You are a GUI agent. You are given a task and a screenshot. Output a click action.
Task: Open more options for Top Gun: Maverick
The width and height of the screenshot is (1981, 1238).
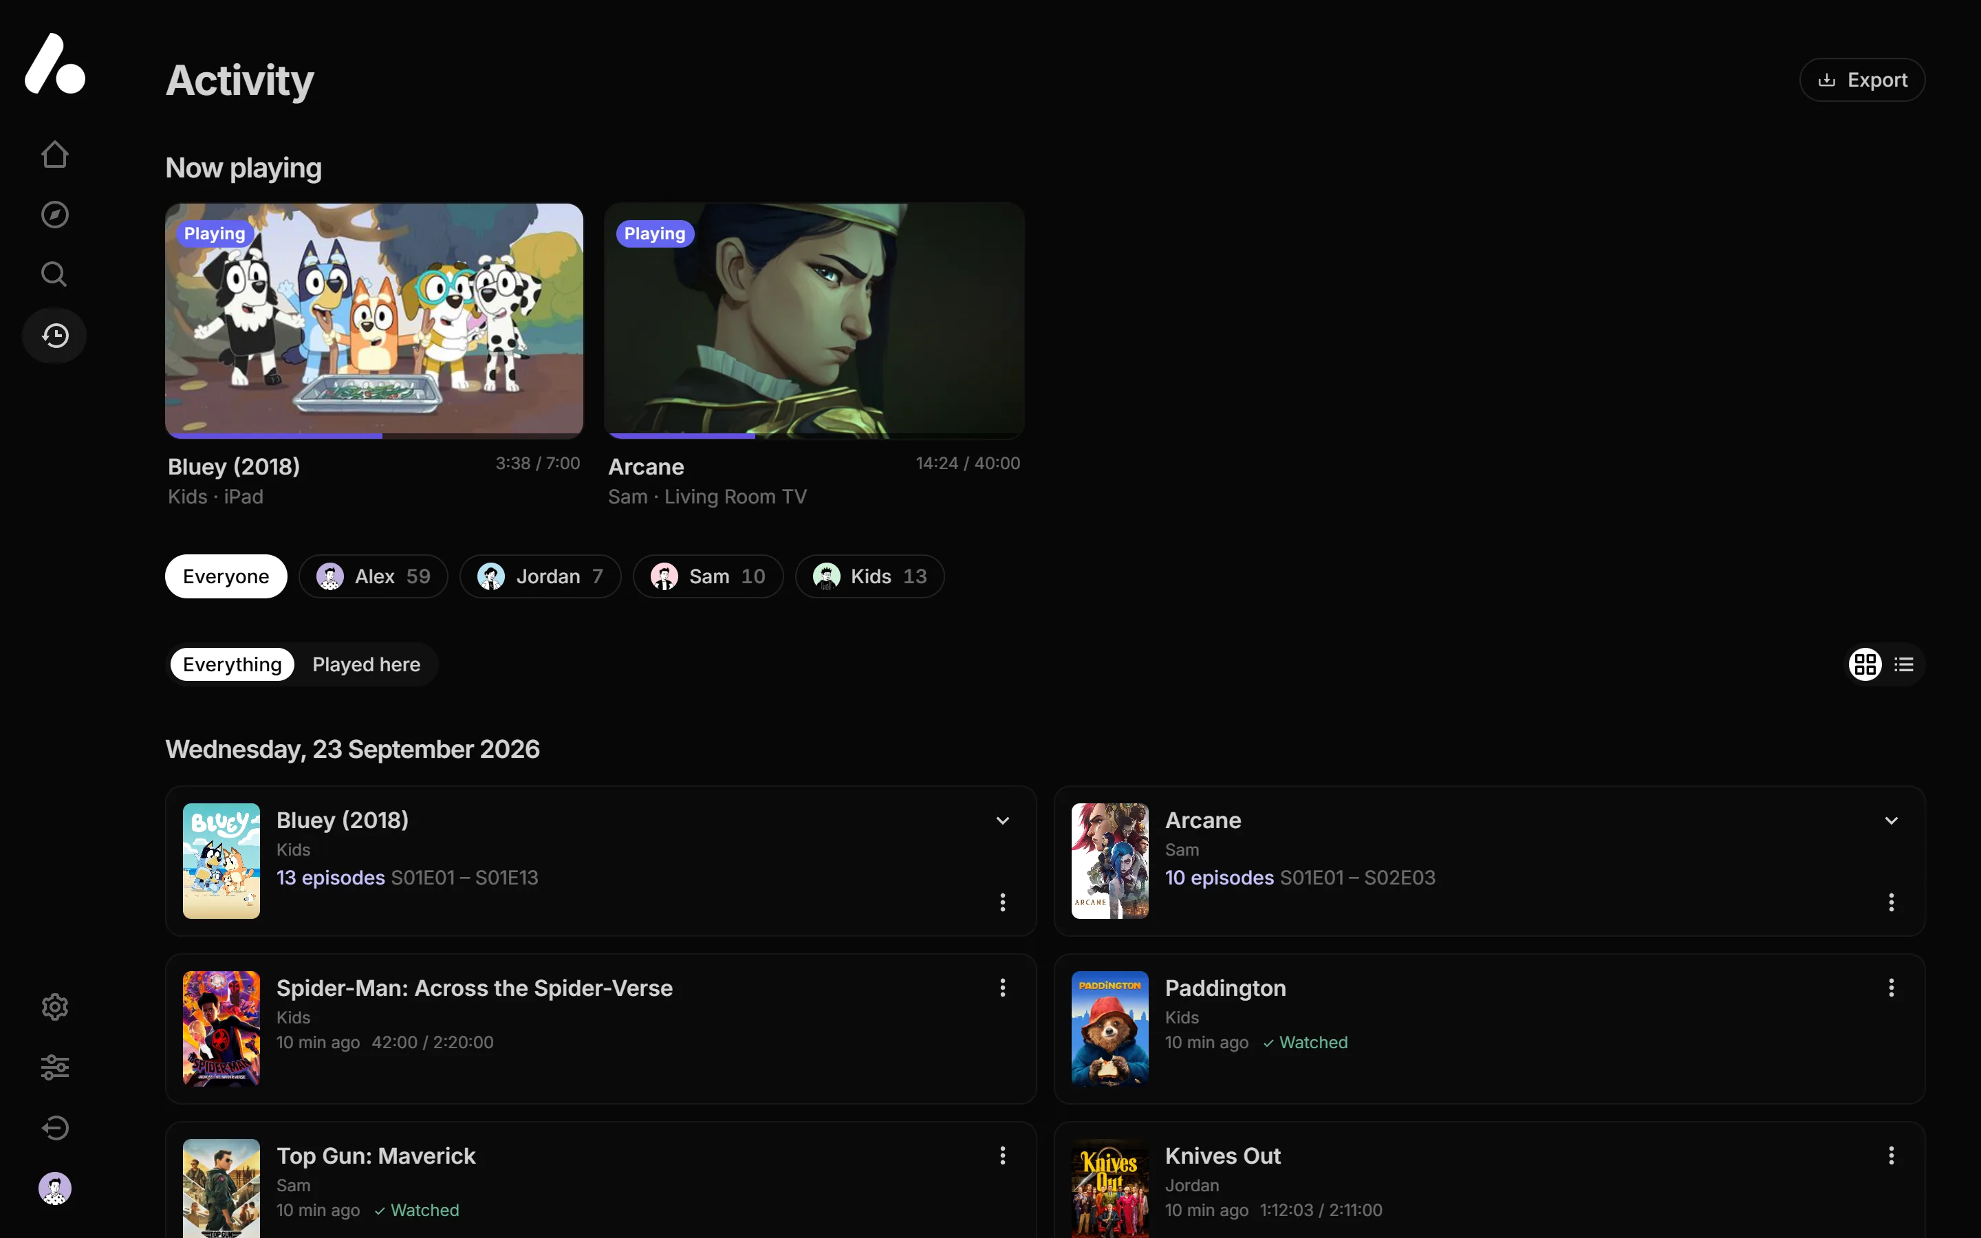(1002, 1155)
